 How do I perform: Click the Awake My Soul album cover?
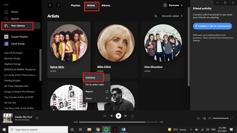(x=8, y=118)
